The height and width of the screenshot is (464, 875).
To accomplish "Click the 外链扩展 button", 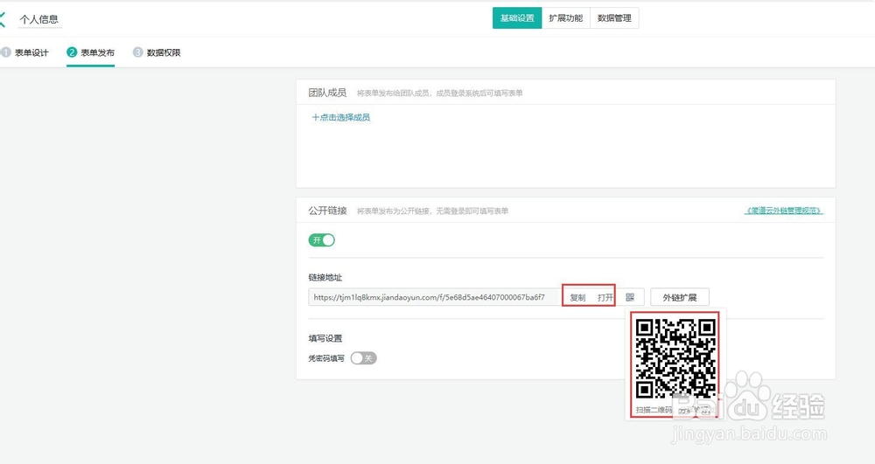I will tap(680, 297).
